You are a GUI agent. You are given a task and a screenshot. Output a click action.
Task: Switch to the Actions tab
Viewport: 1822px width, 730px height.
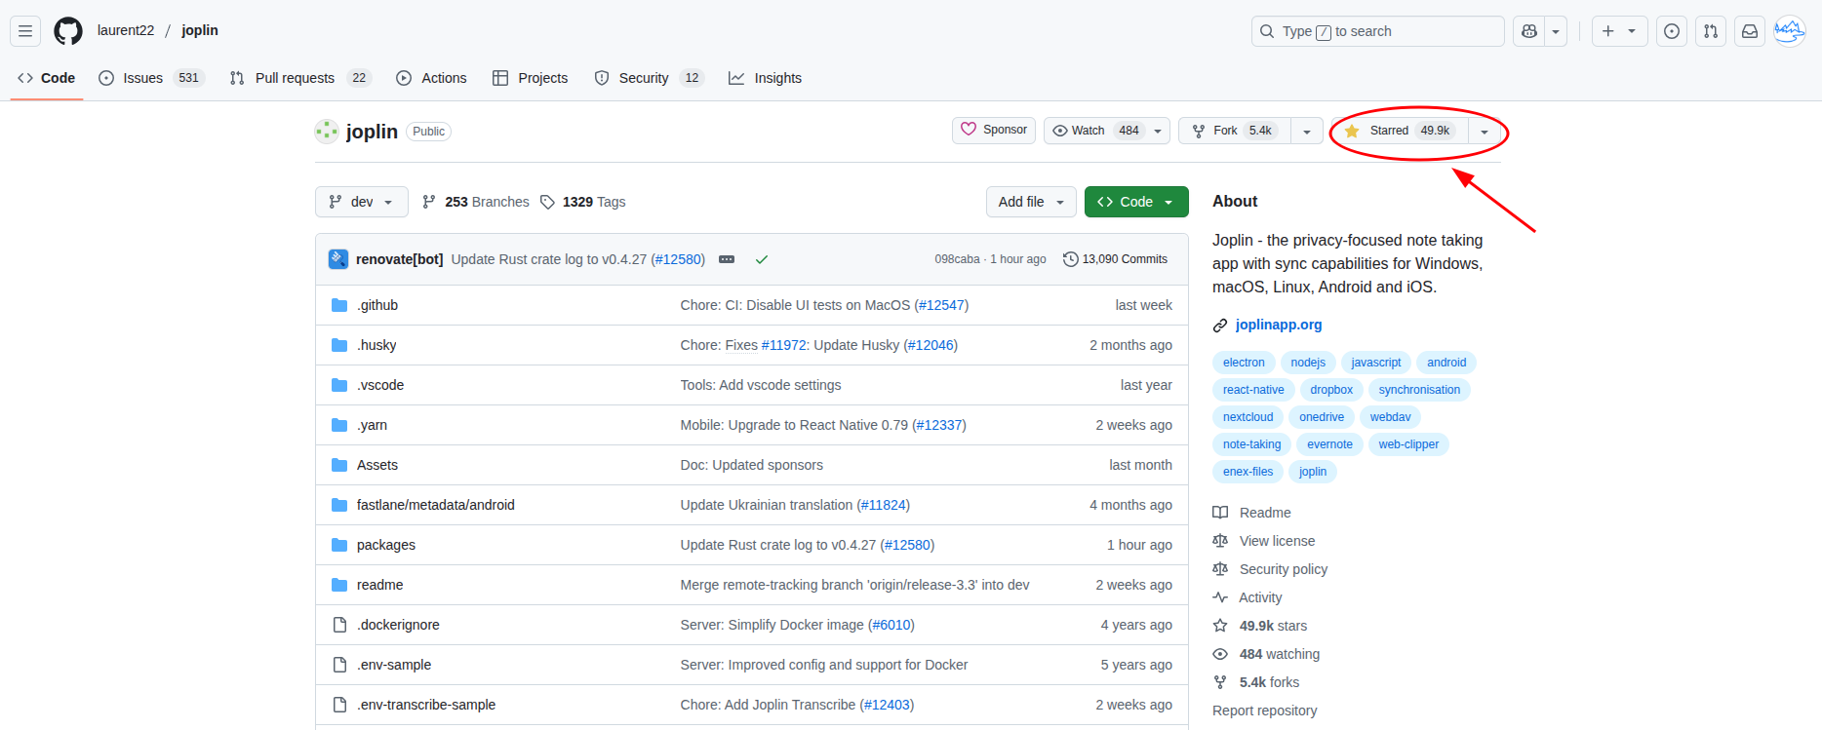(x=431, y=78)
